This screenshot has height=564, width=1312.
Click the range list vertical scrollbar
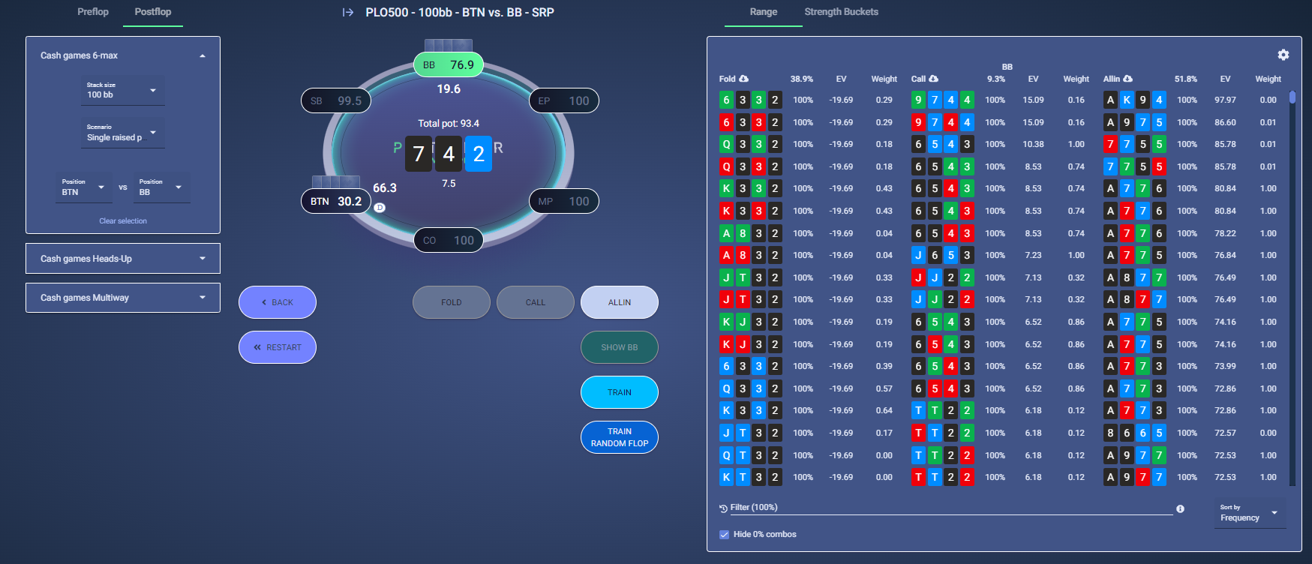point(1292,288)
